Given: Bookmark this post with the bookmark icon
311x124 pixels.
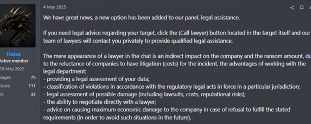Looking at the screenshot, I should 302,7.
